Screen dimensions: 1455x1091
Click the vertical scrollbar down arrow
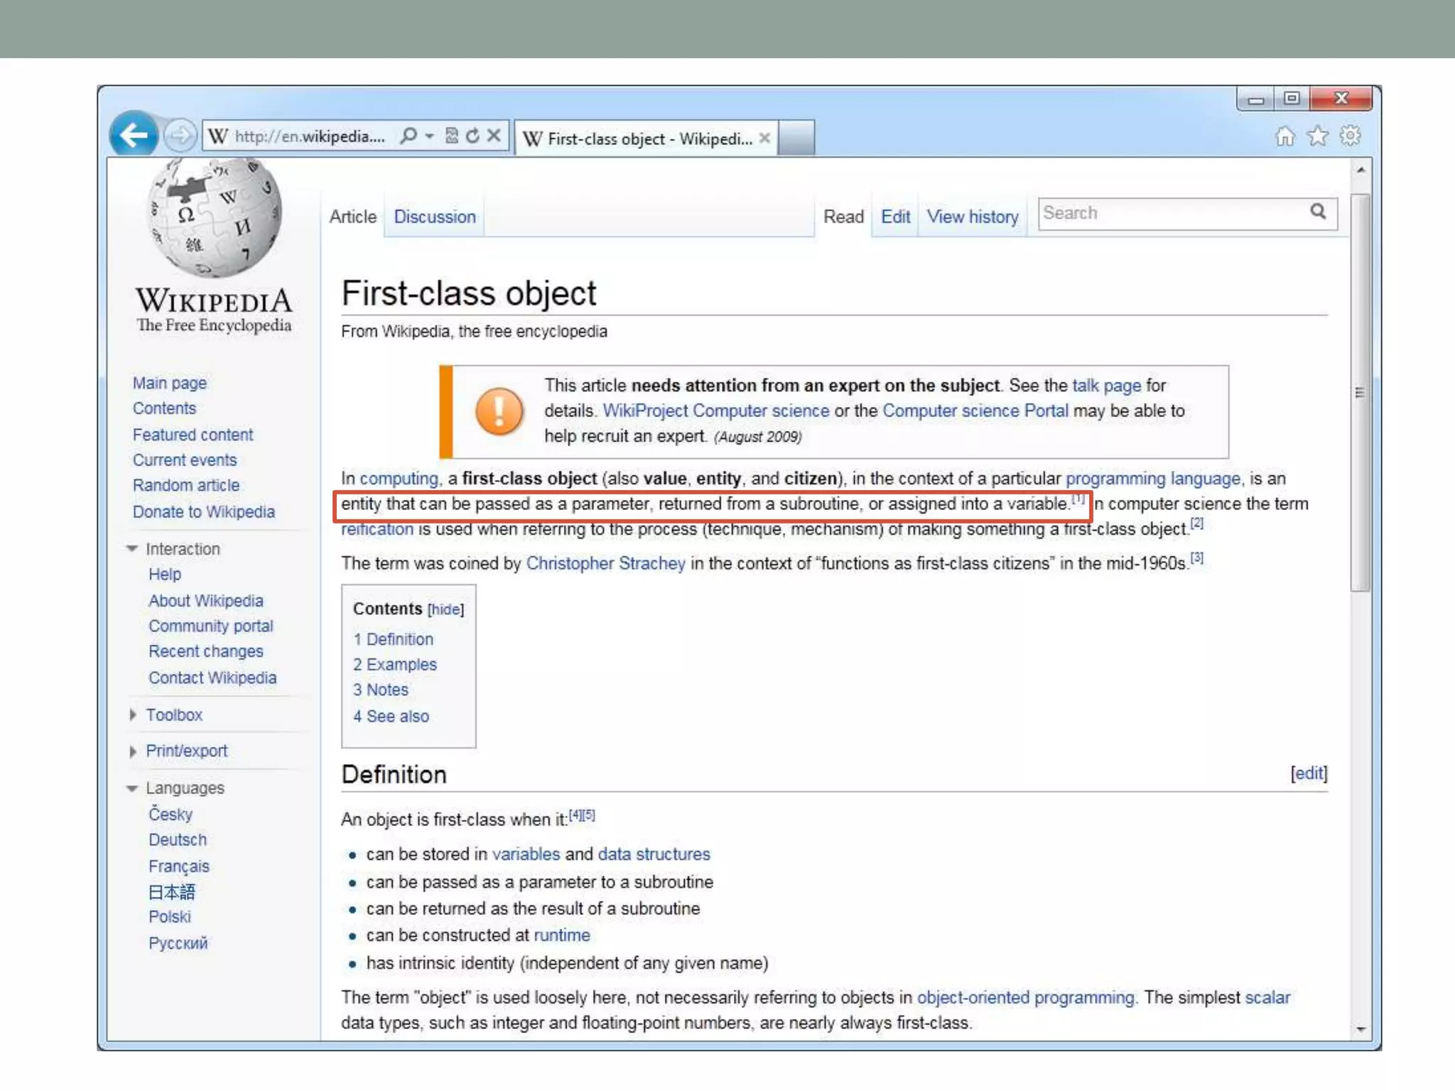[1361, 1029]
